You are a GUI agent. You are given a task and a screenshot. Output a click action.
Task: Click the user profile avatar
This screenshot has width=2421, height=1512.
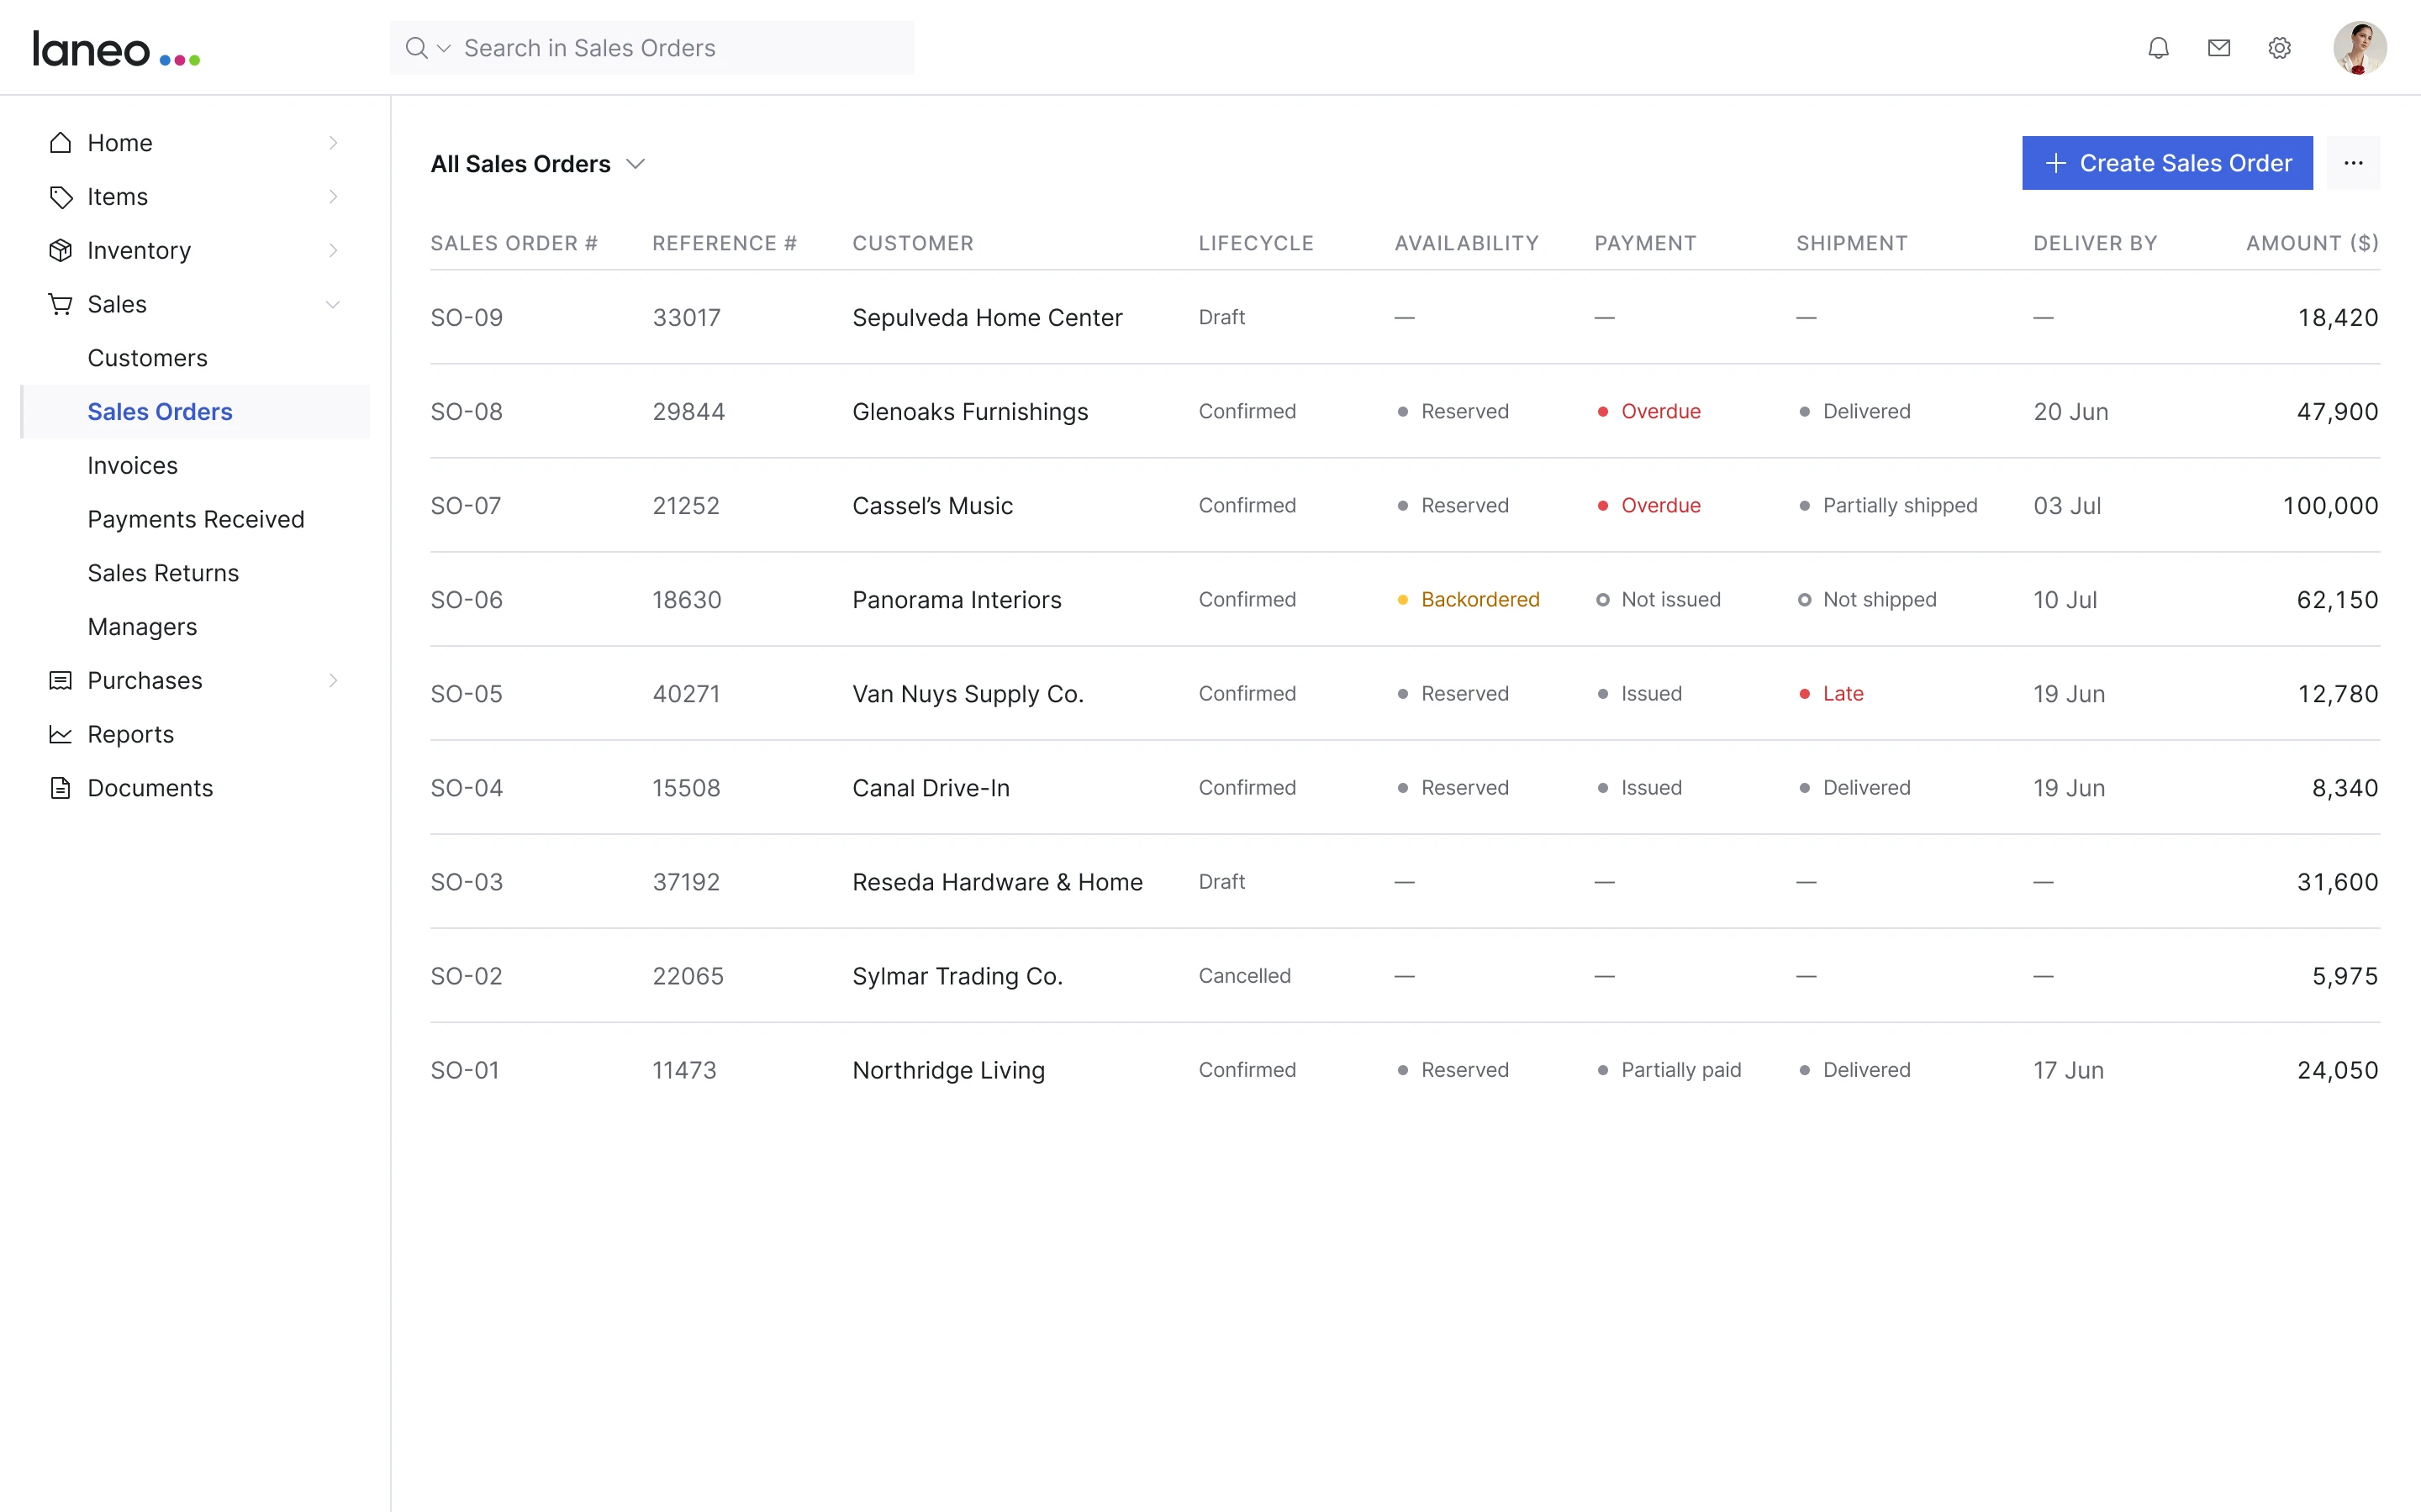[x=2360, y=48]
